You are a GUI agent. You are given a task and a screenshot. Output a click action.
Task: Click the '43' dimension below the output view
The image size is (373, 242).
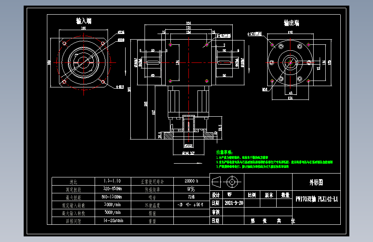click(x=290, y=93)
